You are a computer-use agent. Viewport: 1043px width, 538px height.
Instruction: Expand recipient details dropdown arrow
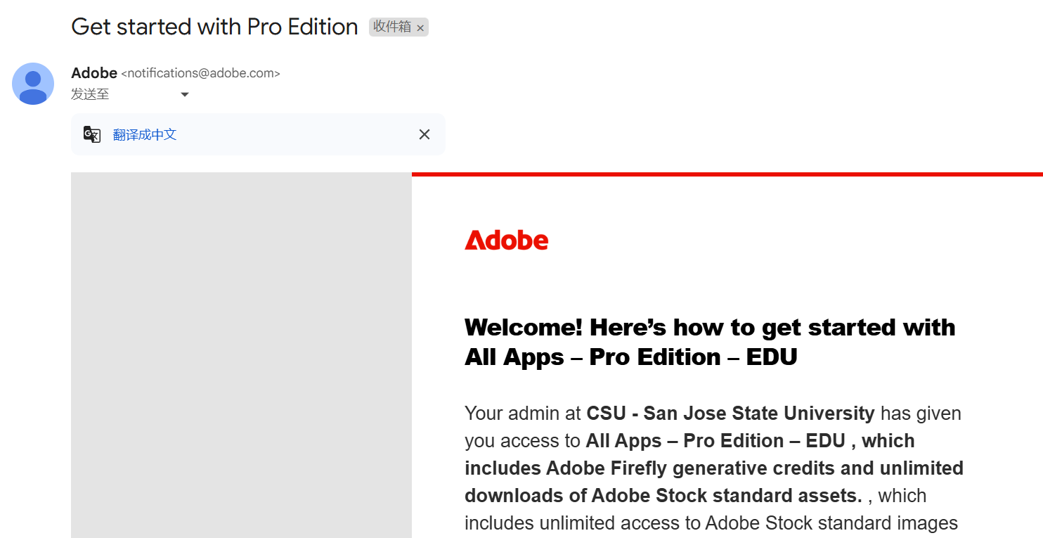(185, 95)
